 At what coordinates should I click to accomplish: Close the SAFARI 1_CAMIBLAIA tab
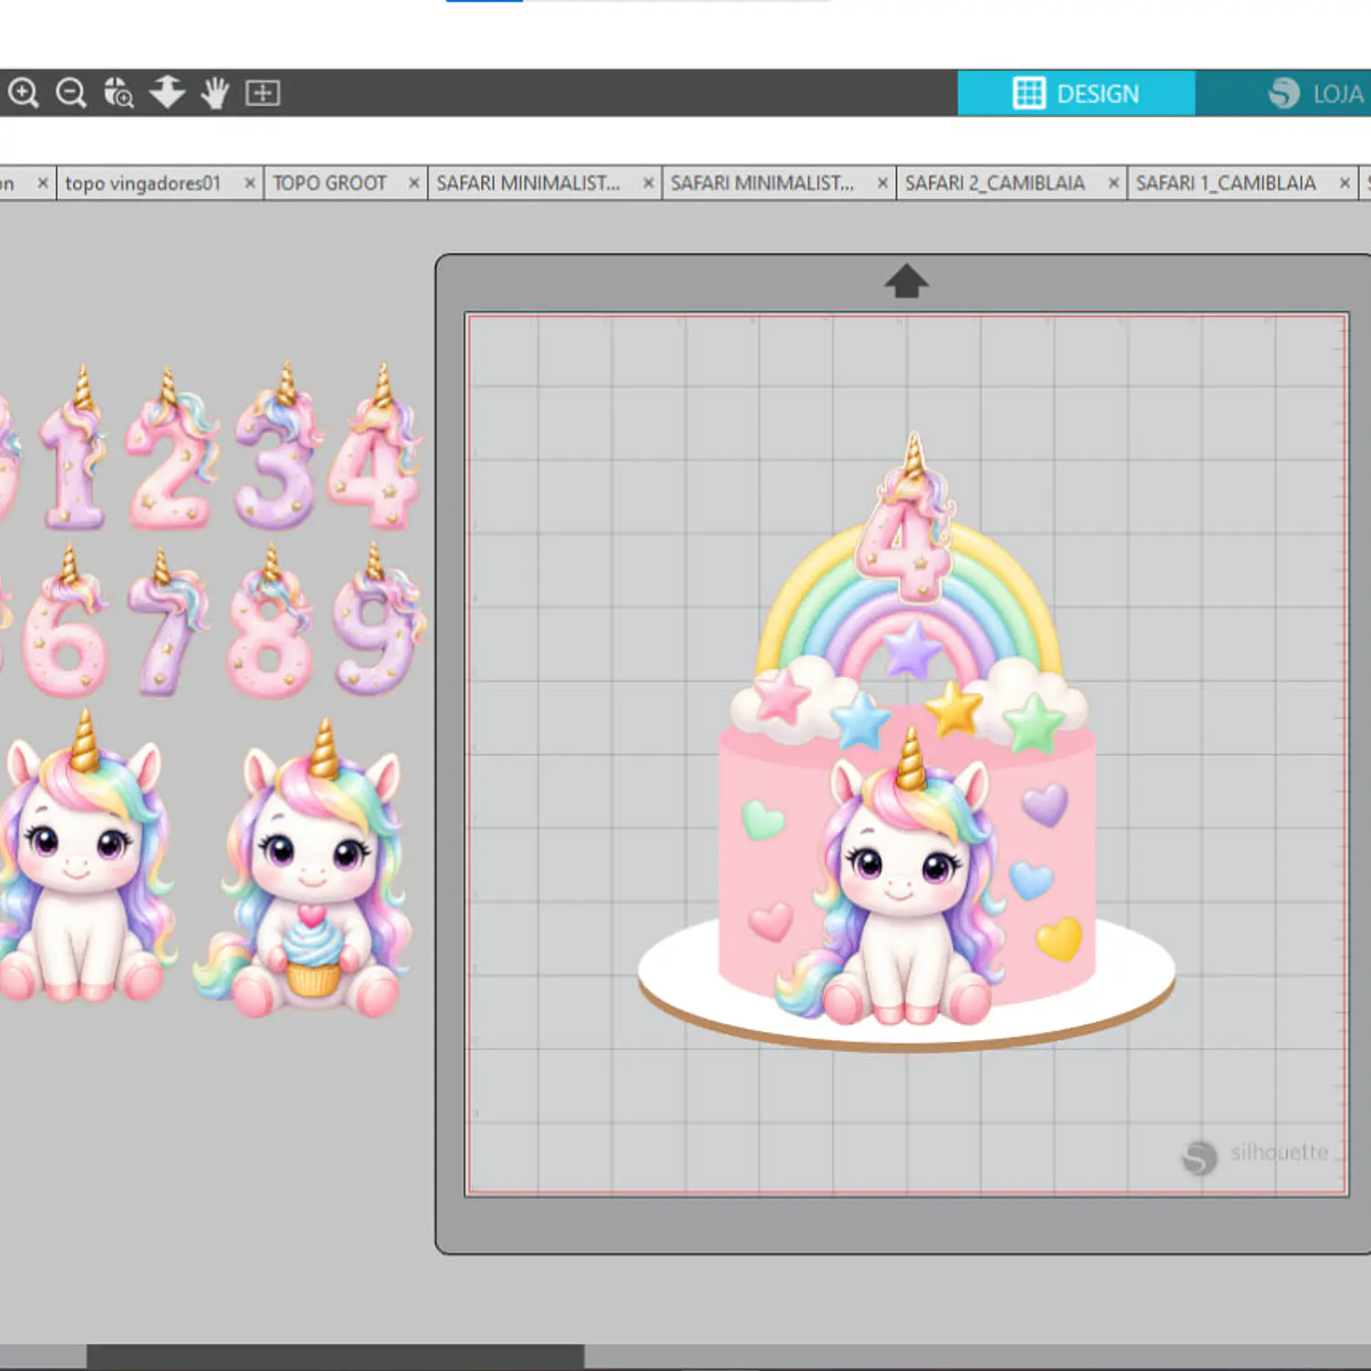1344,183
